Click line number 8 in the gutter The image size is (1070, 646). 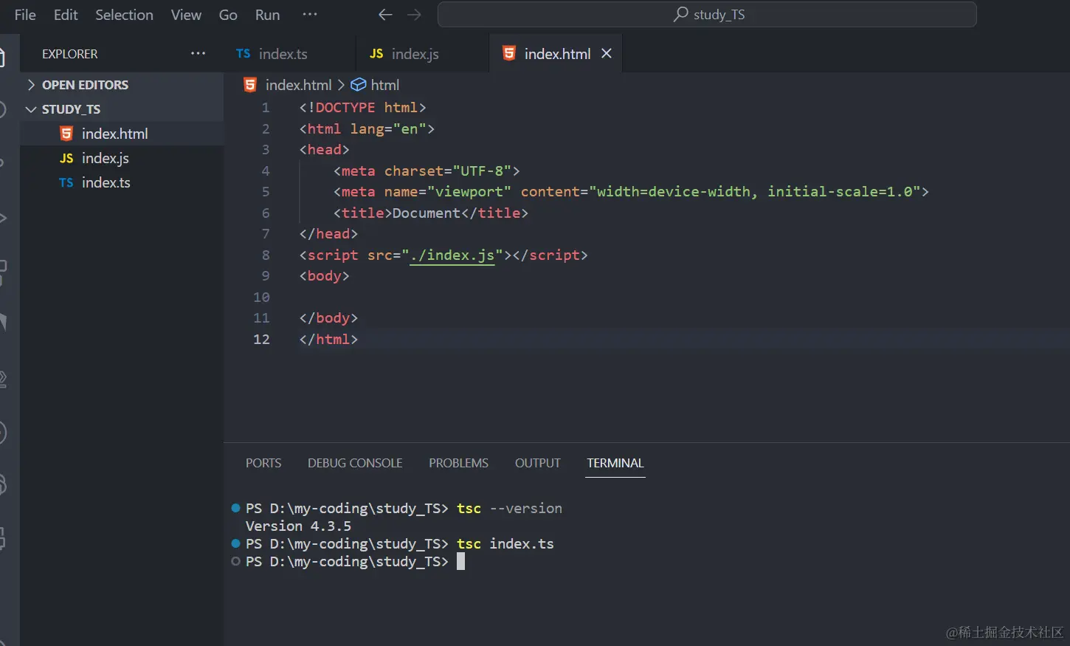(x=266, y=255)
